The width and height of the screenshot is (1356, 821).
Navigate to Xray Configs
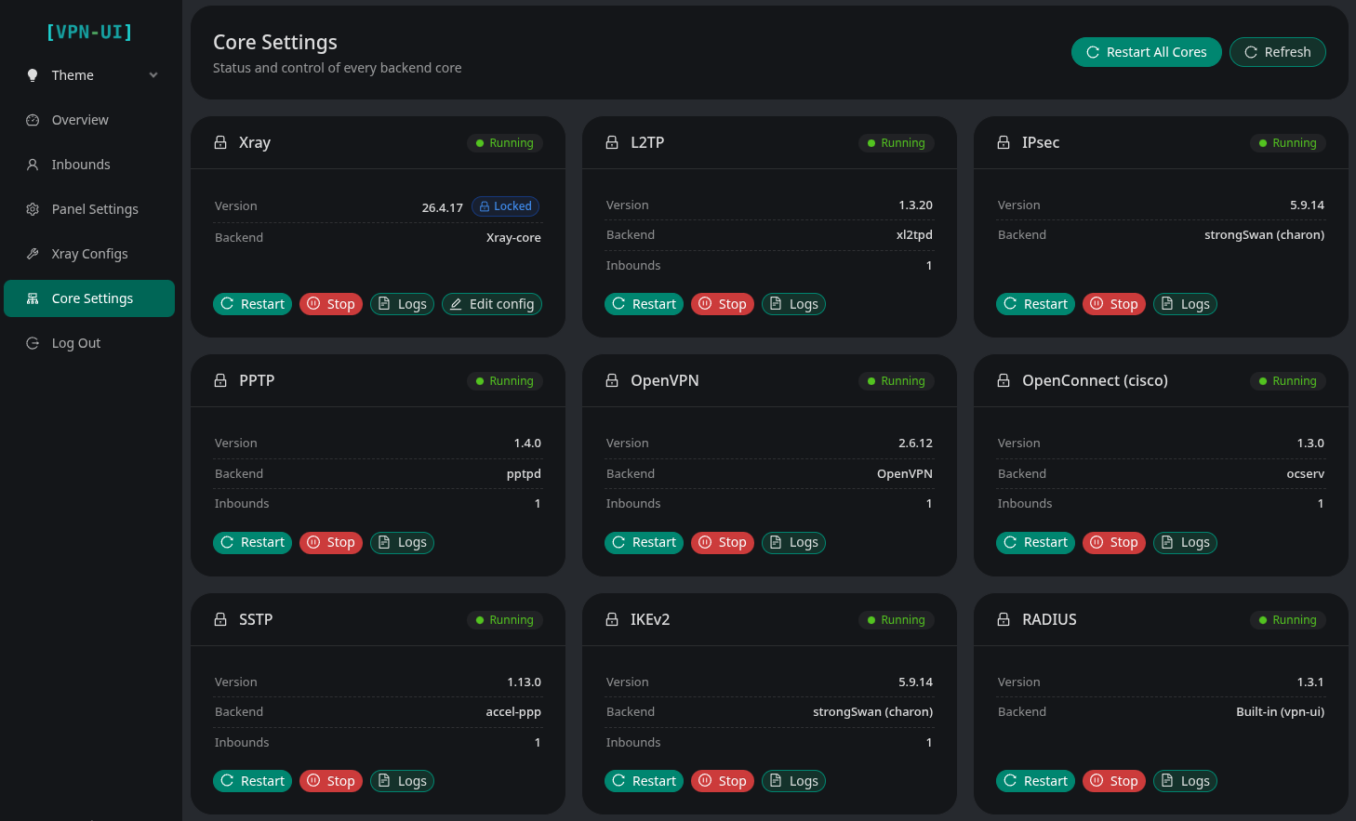point(89,254)
